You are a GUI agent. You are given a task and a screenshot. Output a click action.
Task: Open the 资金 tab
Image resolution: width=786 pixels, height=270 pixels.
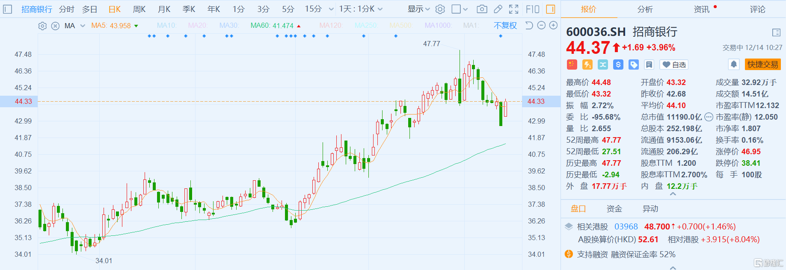pyautogui.click(x=614, y=208)
